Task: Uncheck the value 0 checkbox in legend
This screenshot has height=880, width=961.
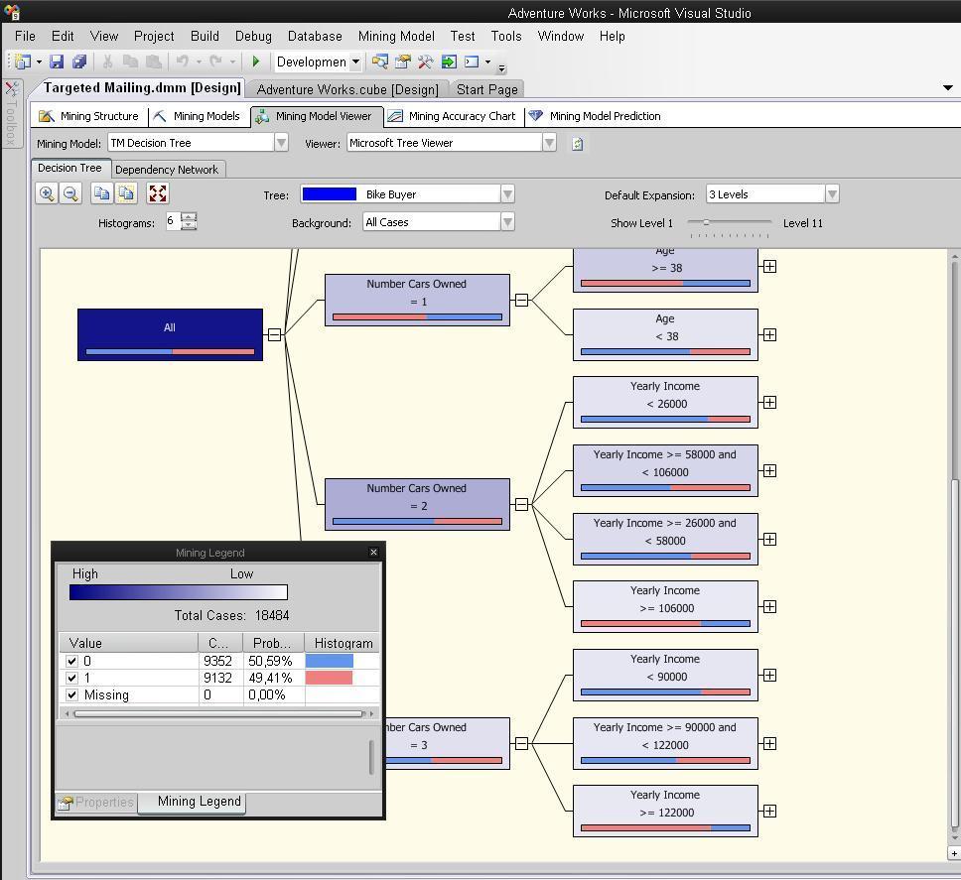Action: pos(72,662)
